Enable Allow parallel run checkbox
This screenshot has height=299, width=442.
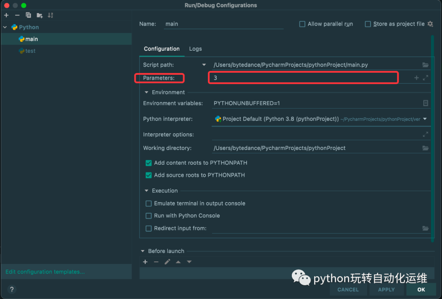coord(302,24)
